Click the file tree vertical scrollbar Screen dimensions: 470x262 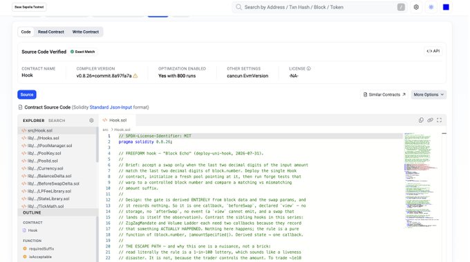(x=97, y=145)
